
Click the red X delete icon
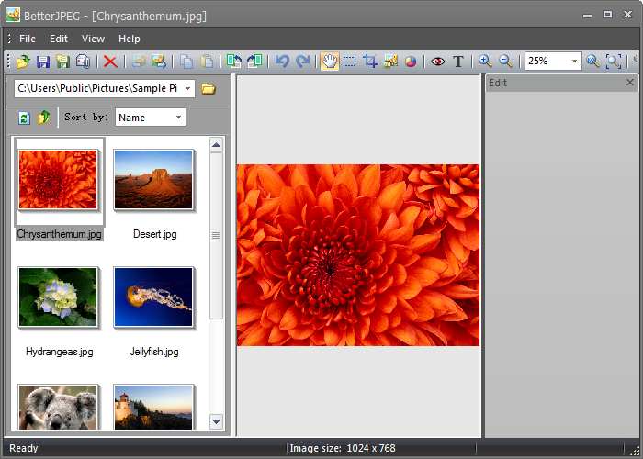tap(110, 62)
